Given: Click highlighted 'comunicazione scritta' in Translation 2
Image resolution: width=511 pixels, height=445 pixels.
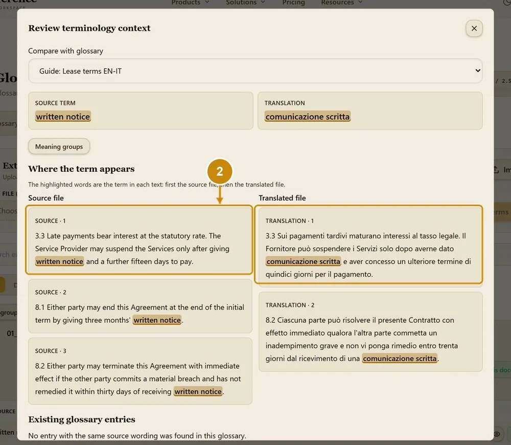Looking at the screenshot, I should [x=400, y=359].
